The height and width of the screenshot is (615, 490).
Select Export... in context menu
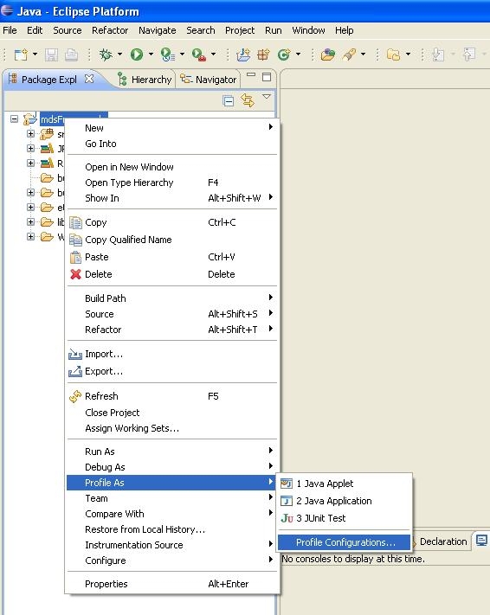pyautogui.click(x=171, y=371)
